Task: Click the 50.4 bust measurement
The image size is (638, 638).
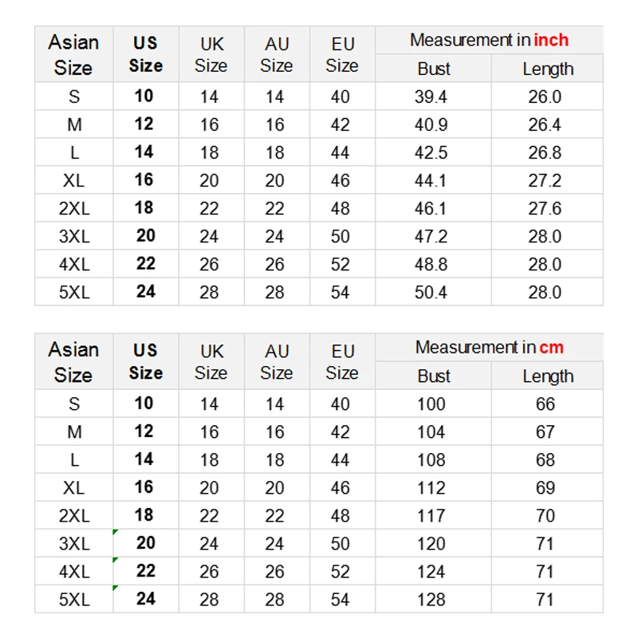Action: 431,292
